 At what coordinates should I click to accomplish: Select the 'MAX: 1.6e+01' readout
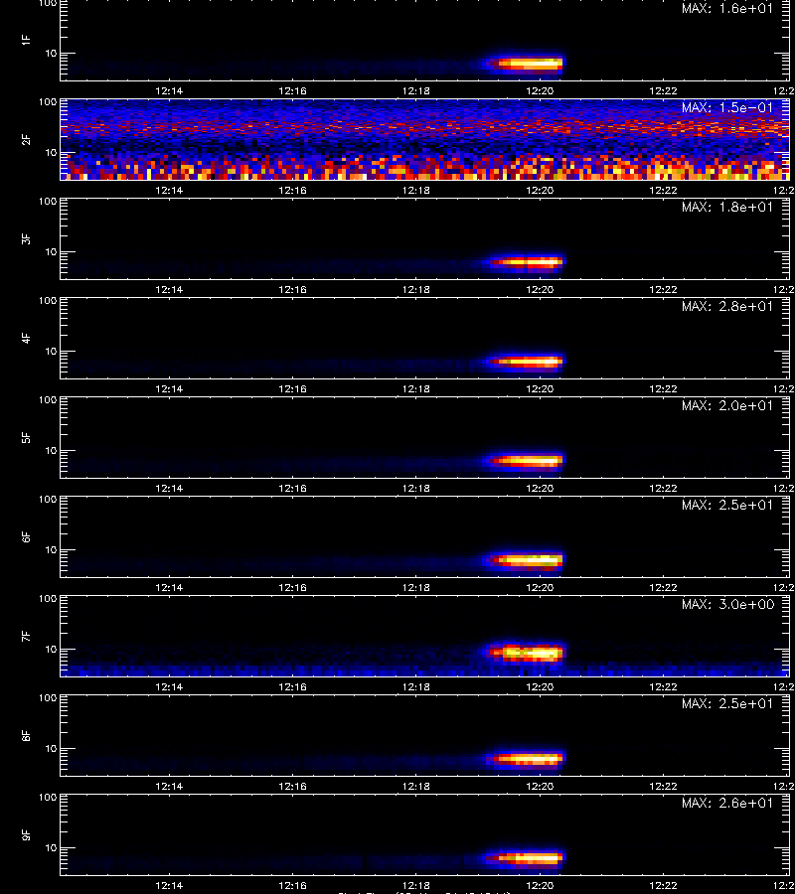coord(727,9)
